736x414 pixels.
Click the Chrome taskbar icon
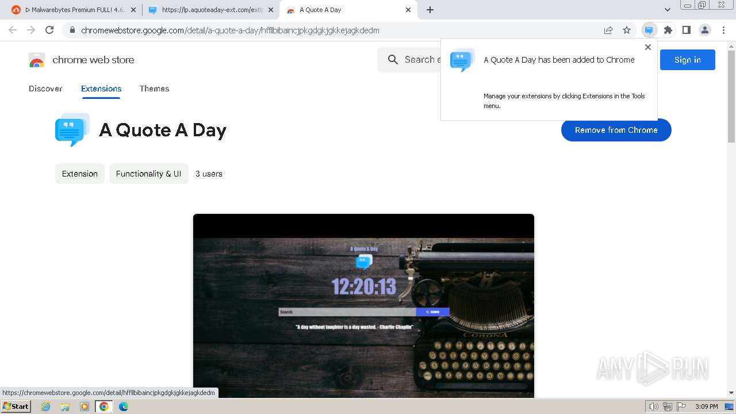click(x=103, y=407)
